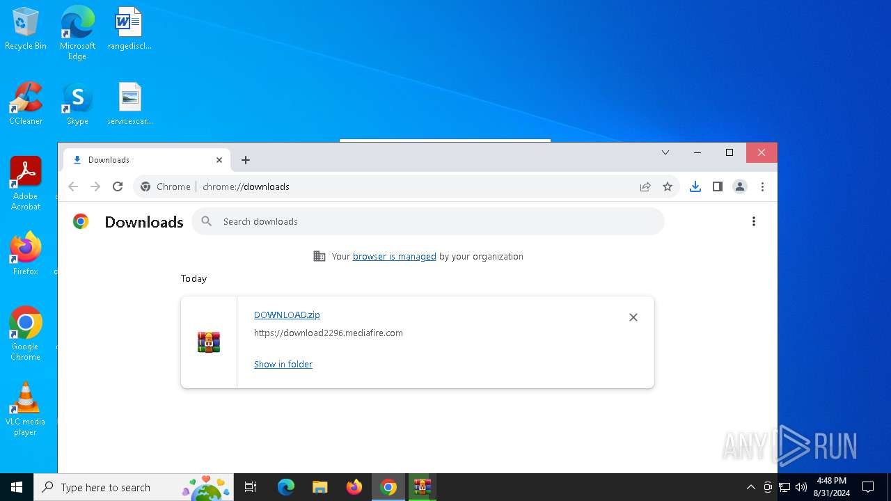Launch CCleaner from desktop
Image resolution: width=891 pixels, height=501 pixels.
26,104
